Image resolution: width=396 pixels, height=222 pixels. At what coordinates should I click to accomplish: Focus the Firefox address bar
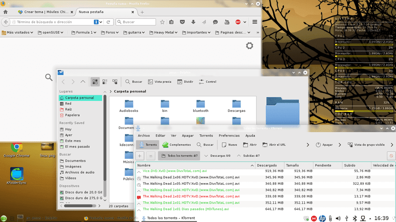tap(53, 22)
